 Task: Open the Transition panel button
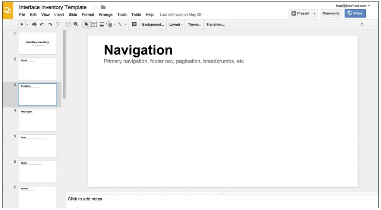point(215,25)
